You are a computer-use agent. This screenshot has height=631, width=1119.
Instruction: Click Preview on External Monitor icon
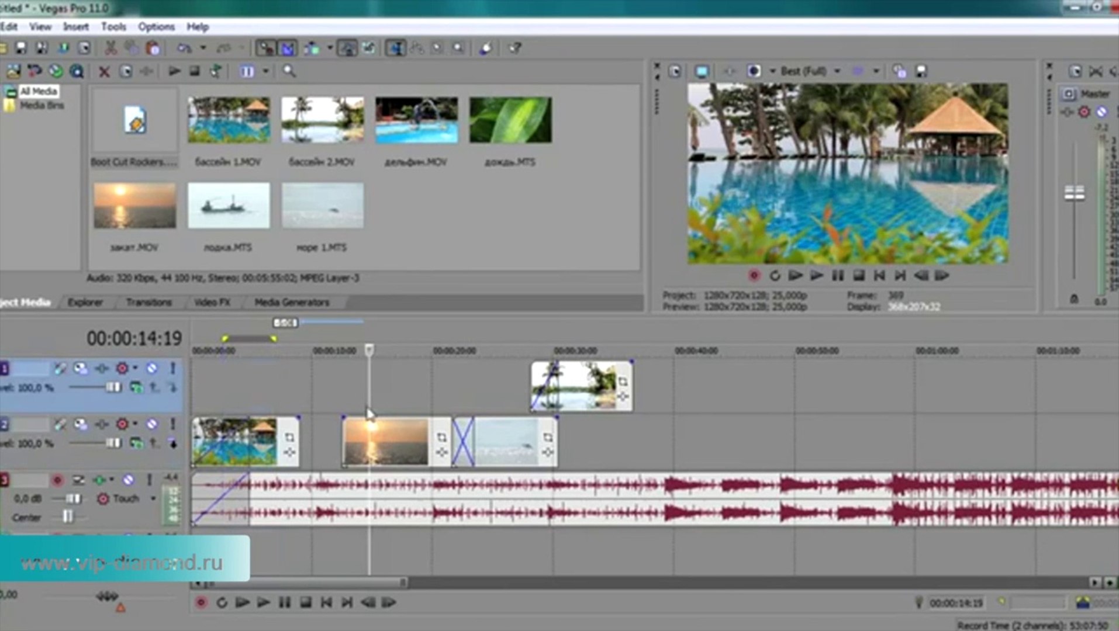click(x=702, y=71)
